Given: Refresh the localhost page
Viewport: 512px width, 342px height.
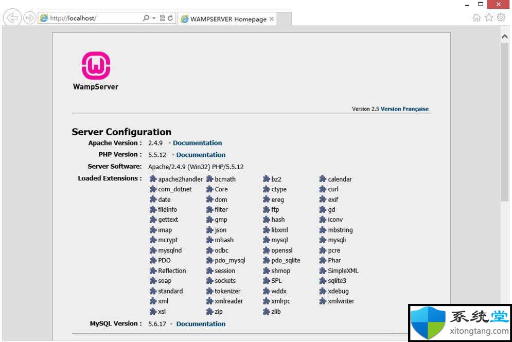Looking at the screenshot, I should (x=170, y=18).
